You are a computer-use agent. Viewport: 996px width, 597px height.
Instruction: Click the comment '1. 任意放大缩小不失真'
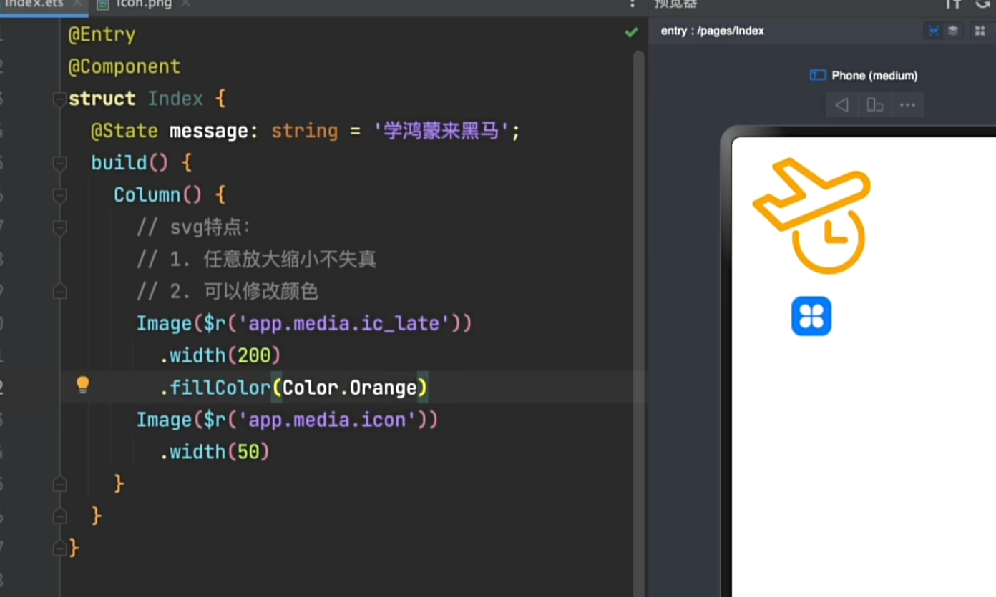(256, 260)
